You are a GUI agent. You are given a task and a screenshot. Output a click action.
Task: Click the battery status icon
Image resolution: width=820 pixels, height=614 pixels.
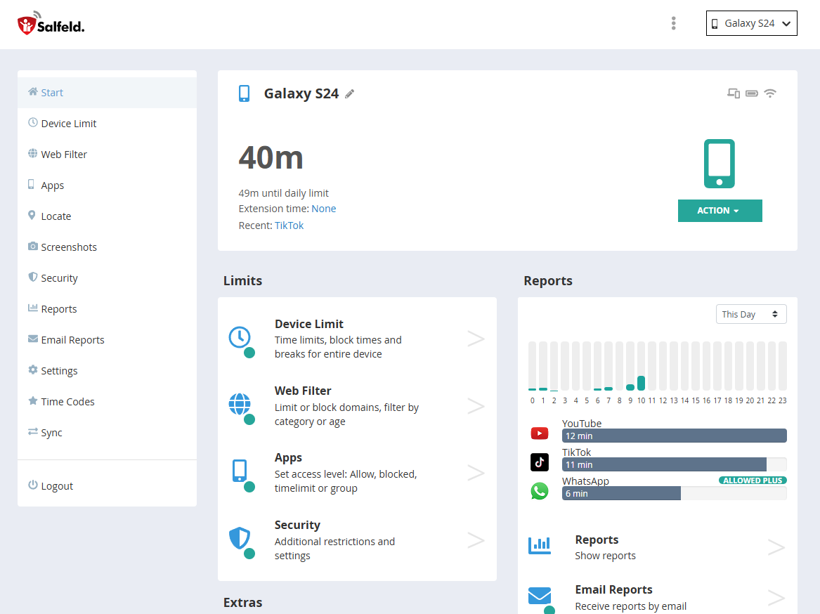coord(752,93)
